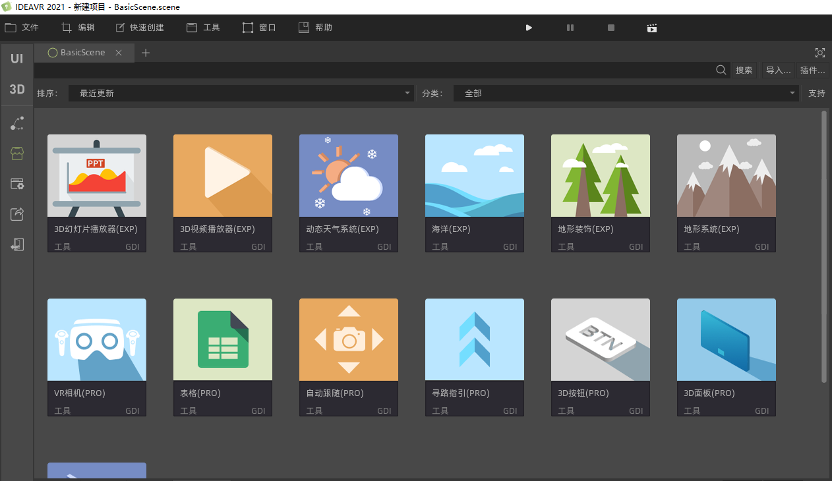Open the 地形装饰(EXP) title link
Screen dimensions: 832x481
click(585, 229)
